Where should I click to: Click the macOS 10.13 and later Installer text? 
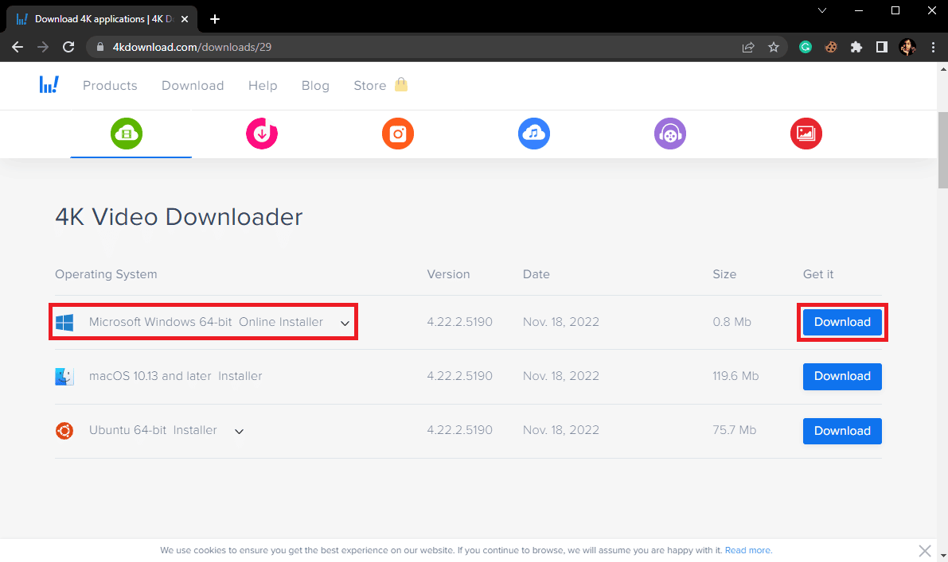tap(175, 376)
